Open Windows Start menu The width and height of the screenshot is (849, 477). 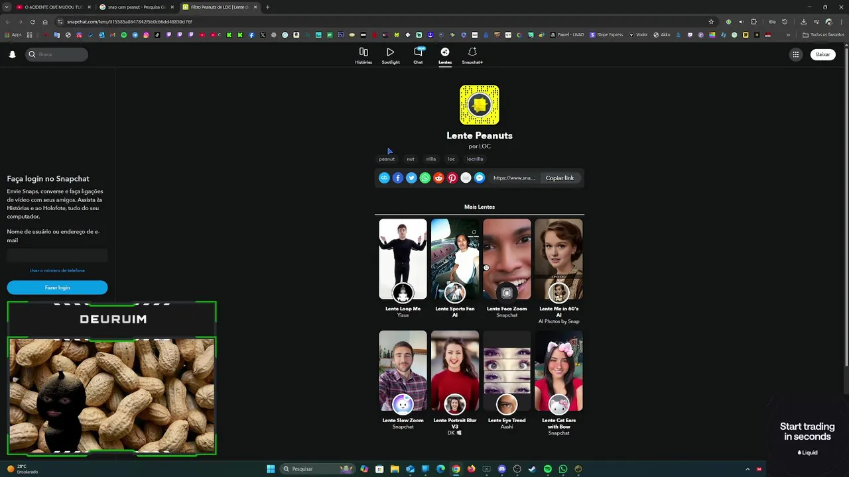click(271, 468)
